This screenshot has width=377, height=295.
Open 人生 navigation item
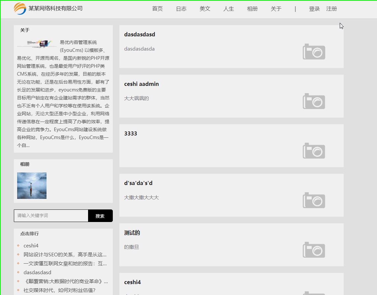pyautogui.click(x=229, y=9)
